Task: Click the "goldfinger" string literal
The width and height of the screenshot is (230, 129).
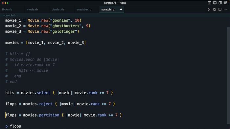Action: (x=64, y=31)
